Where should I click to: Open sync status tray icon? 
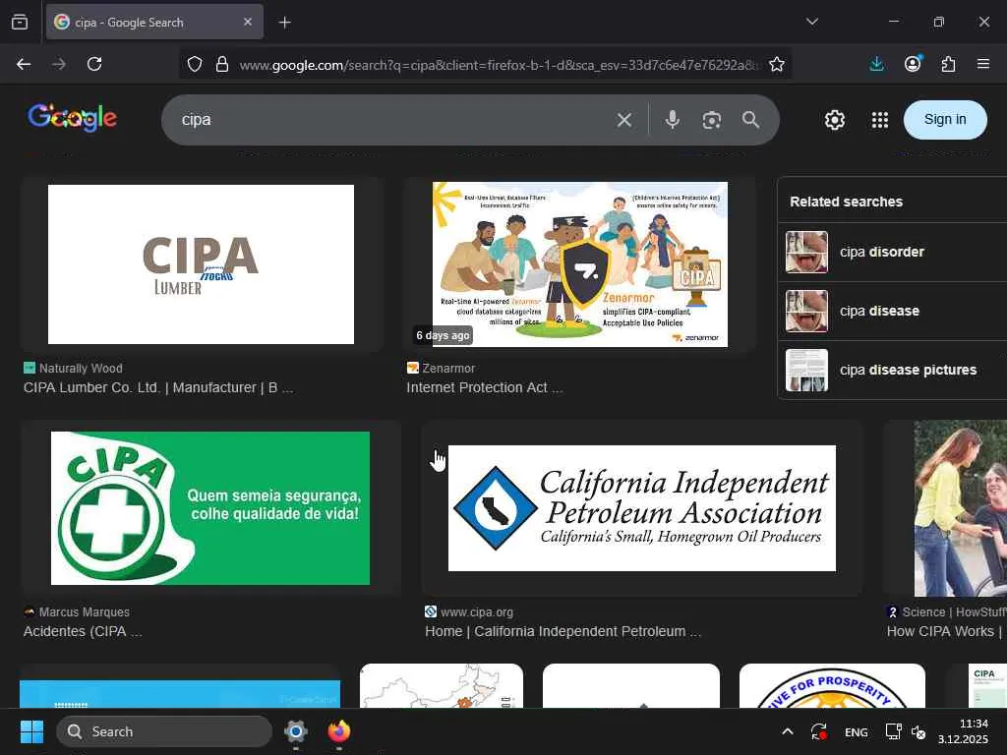click(818, 731)
